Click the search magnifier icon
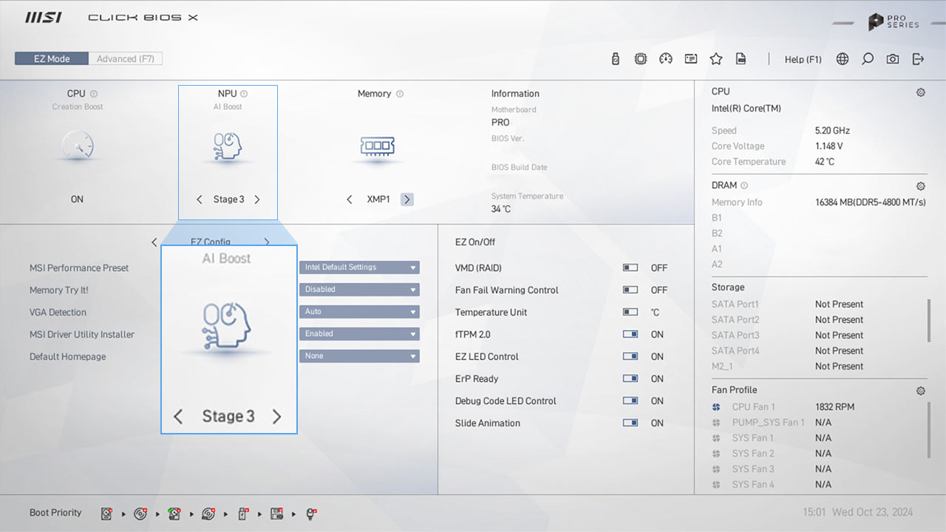The image size is (946, 532). 868,59
